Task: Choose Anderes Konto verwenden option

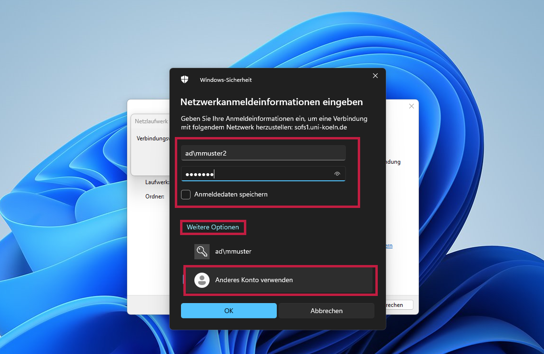Action: pos(280,280)
